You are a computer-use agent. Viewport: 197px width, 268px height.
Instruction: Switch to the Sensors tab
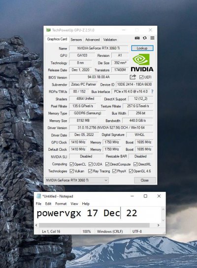pos(76,40)
